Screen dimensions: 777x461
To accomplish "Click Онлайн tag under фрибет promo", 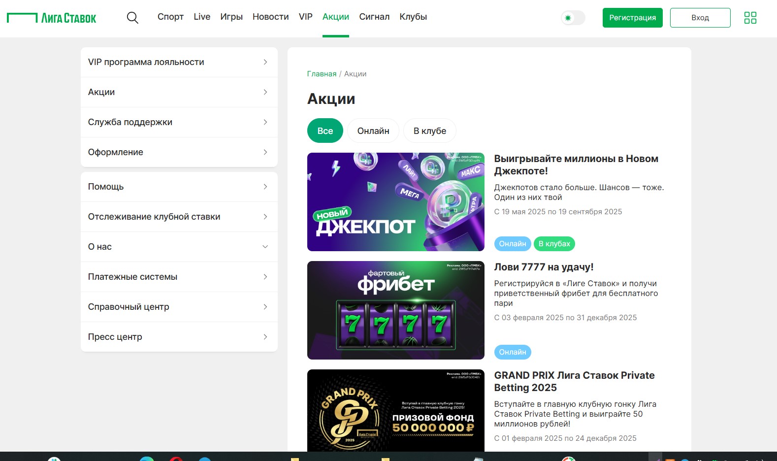I will tap(513, 352).
